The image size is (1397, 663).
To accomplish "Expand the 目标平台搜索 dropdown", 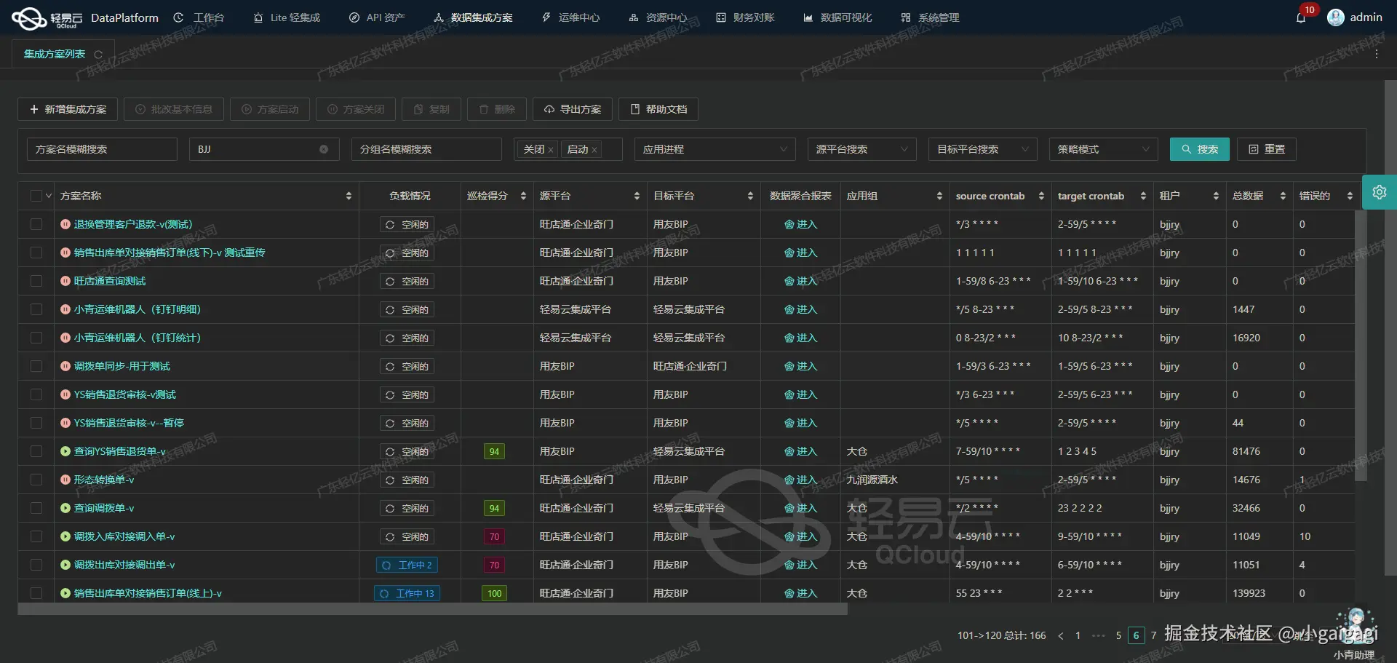I will 982,149.
